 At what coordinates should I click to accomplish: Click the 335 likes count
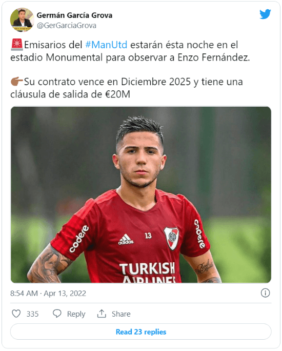[x=32, y=314]
